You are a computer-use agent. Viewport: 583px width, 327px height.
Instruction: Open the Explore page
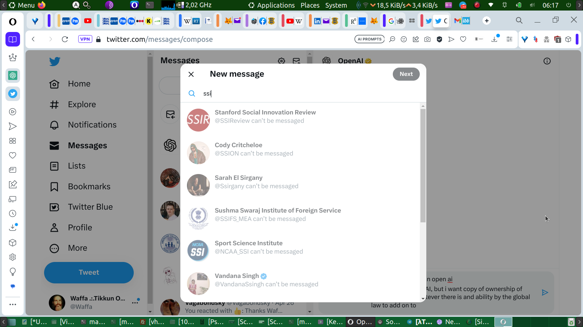pos(73,105)
